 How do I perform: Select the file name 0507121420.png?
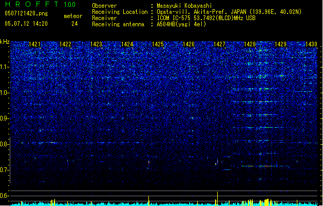point(26,13)
